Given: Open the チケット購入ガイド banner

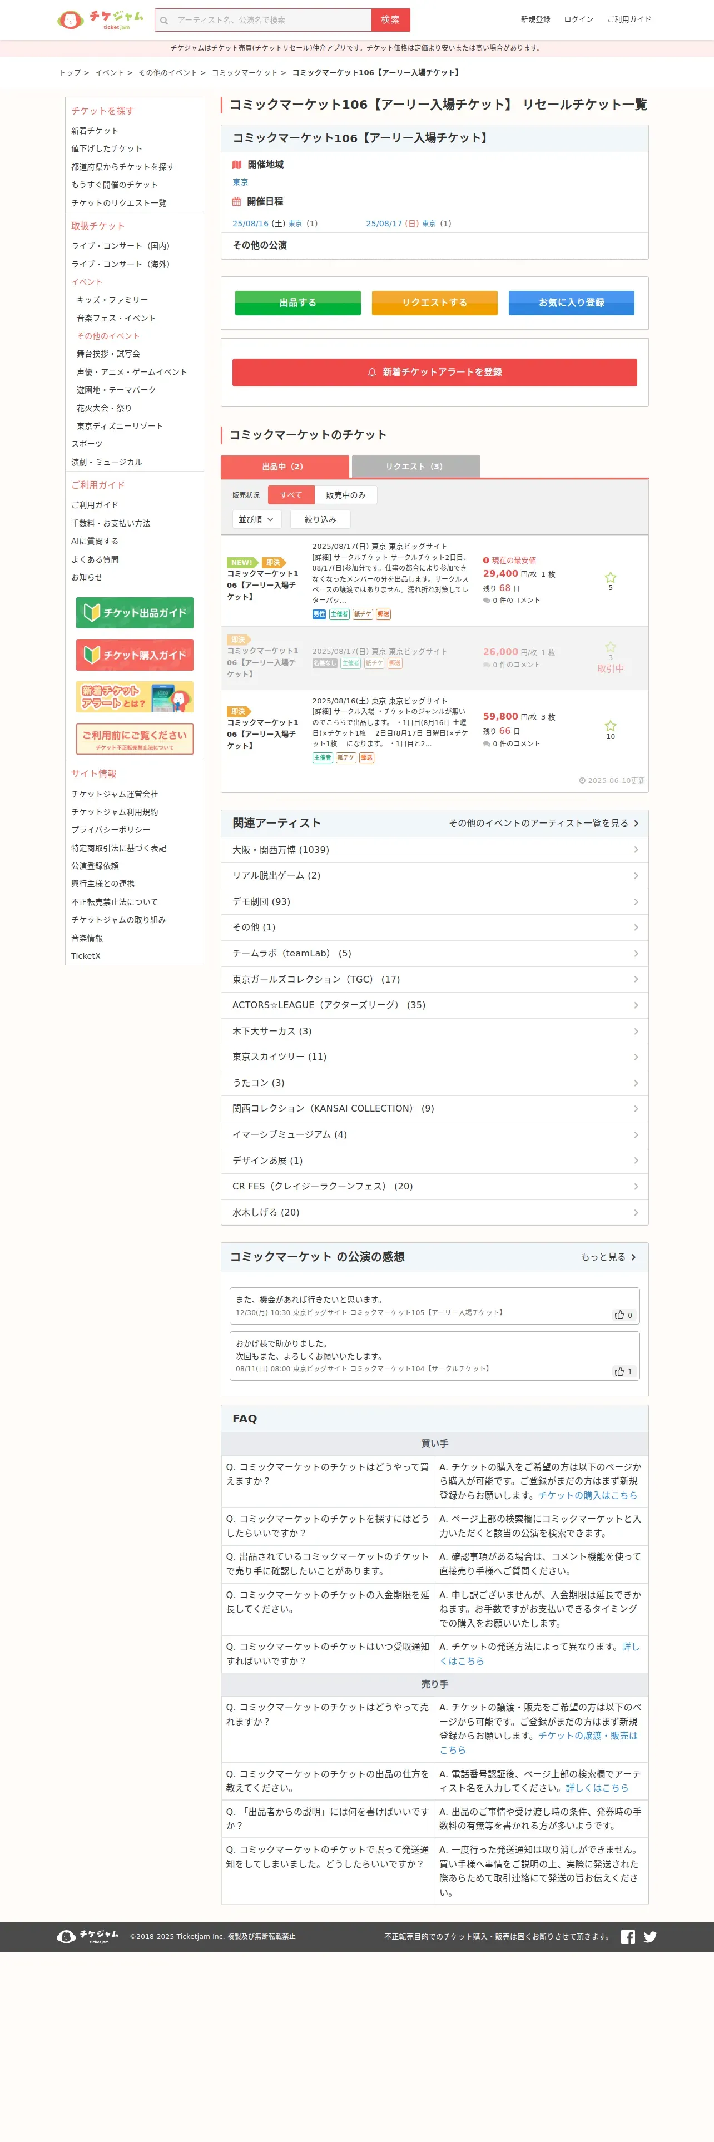Looking at the screenshot, I should (x=135, y=655).
